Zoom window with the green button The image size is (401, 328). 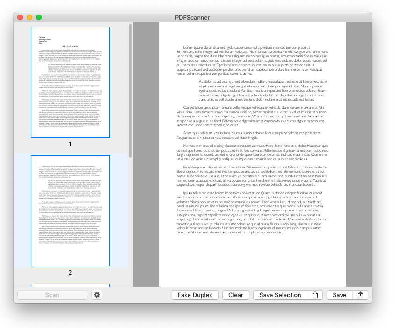[39, 17]
